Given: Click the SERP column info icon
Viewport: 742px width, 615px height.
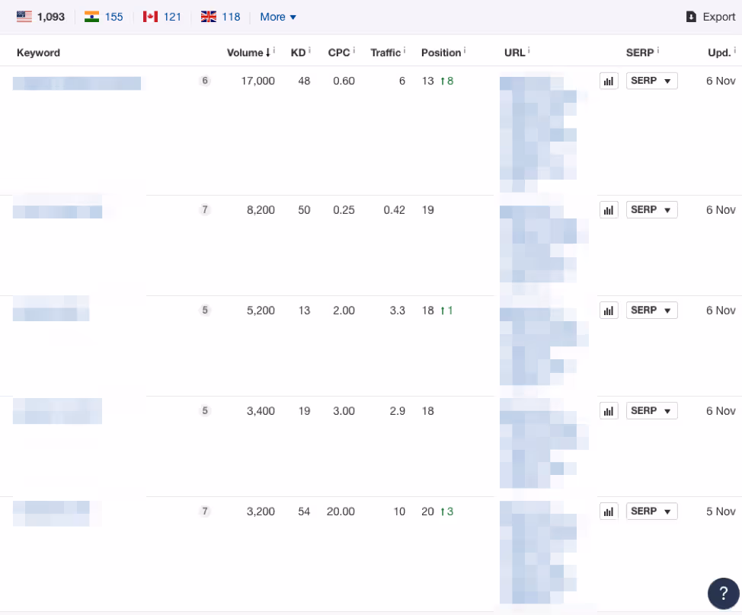Looking at the screenshot, I should click(657, 49).
